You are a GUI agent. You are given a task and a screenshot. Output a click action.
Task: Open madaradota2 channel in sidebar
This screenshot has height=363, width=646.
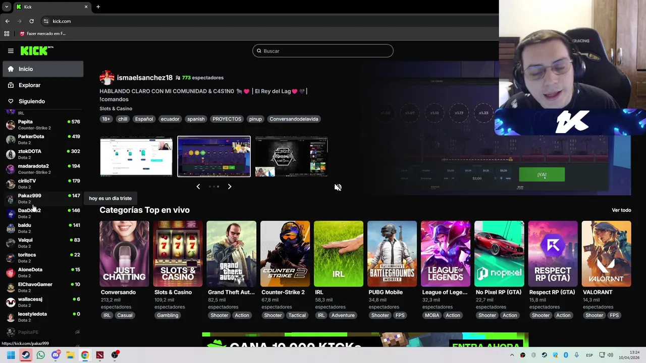pos(43,169)
